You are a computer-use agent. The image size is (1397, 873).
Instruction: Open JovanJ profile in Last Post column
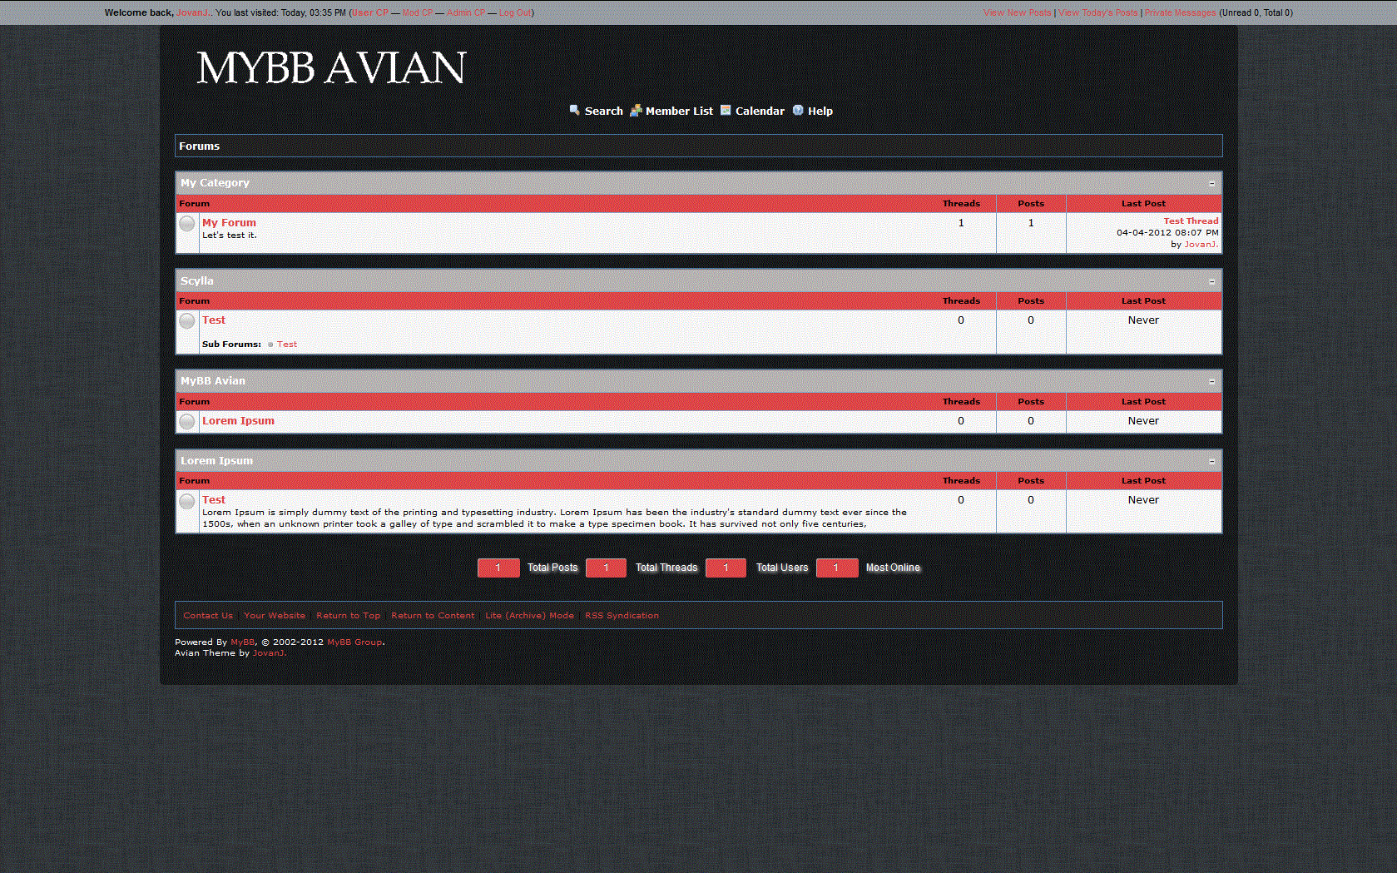(x=1201, y=245)
